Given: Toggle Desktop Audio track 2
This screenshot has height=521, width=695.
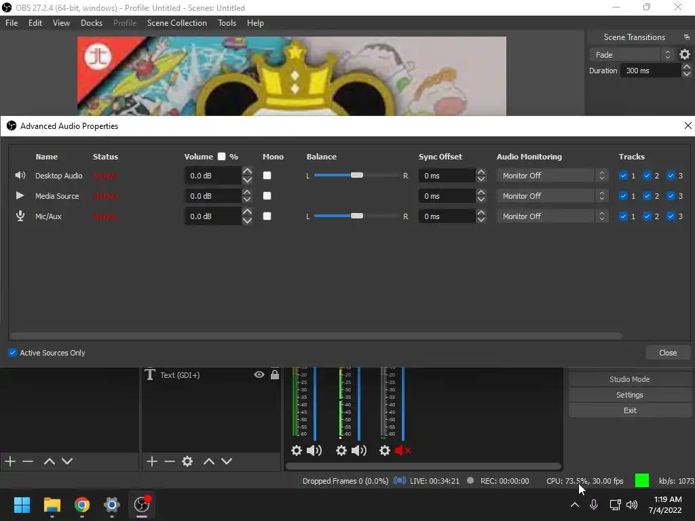Looking at the screenshot, I should click(647, 176).
